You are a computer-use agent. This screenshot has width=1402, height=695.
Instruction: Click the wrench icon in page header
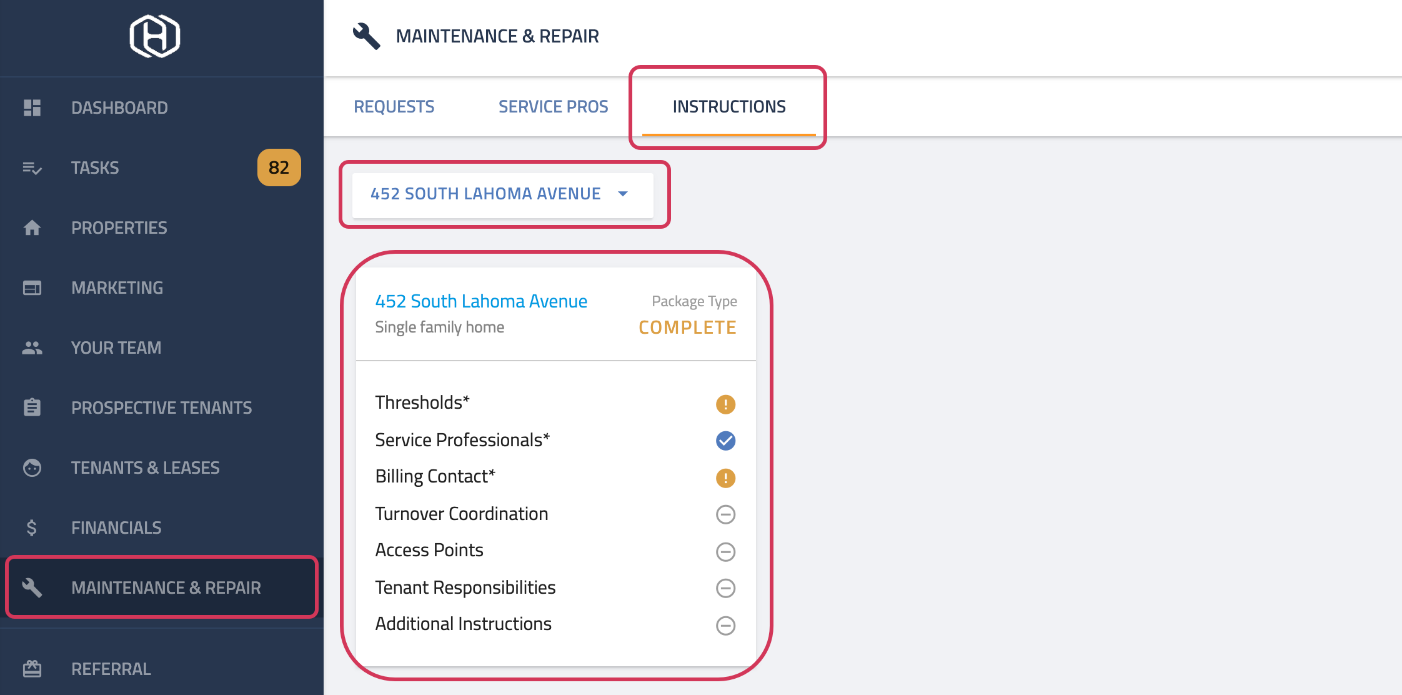pyautogui.click(x=366, y=36)
